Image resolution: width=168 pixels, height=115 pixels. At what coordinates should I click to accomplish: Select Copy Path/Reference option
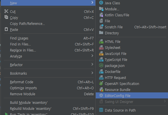[48, 24]
